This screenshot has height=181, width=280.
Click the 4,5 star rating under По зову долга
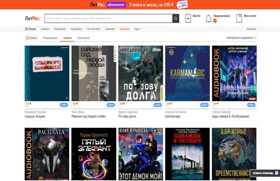click(122, 104)
